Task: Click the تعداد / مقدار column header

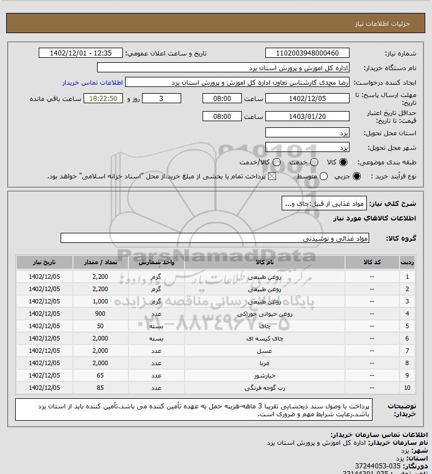Action: [x=100, y=262]
